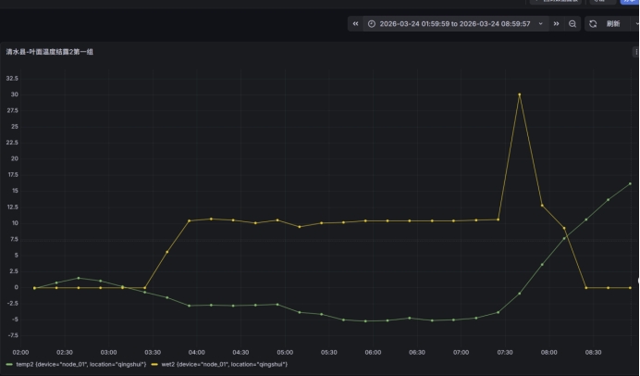Click the yellow peak data point at 30
This screenshot has width=640, height=376.
coord(520,94)
